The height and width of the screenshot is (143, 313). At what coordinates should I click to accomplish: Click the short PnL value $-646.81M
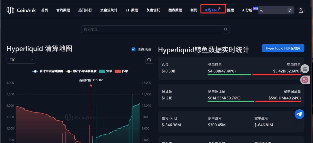(x=264, y=125)
